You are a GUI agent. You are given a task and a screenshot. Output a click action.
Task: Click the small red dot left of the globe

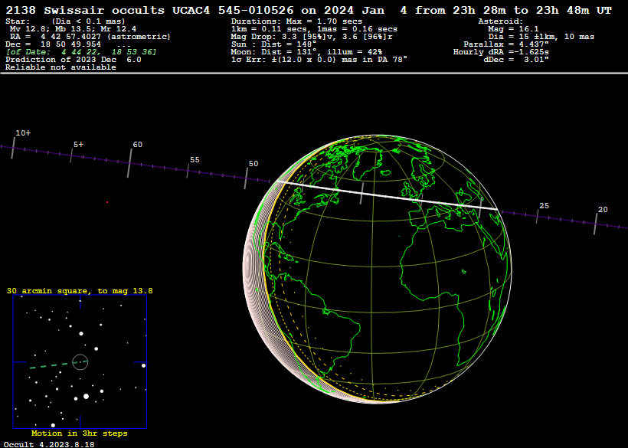click(107, 202)
